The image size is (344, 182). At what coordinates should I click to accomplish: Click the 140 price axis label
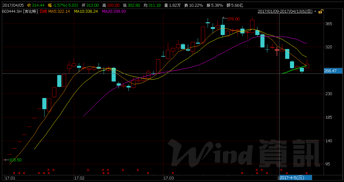pos(329,141)
